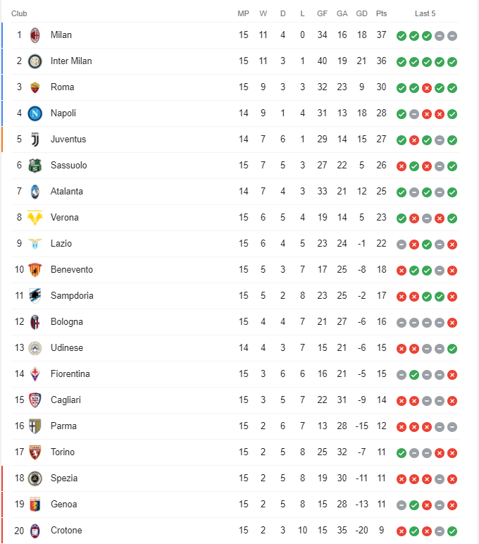Click the Pts column header

point(382,13)
